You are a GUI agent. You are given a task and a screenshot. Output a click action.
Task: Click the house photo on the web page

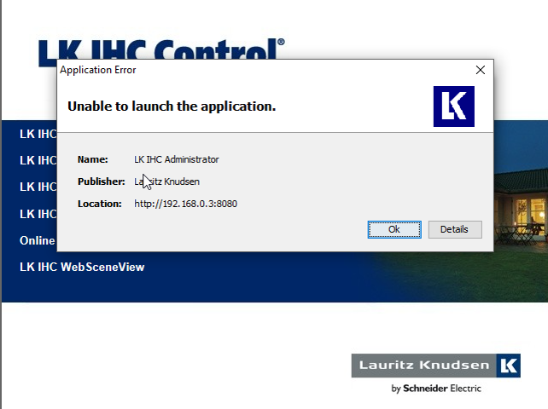(x=521, y=210)
